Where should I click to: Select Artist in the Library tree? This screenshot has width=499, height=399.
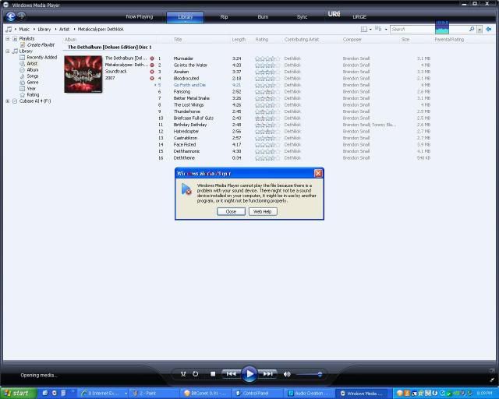[32, 64]
